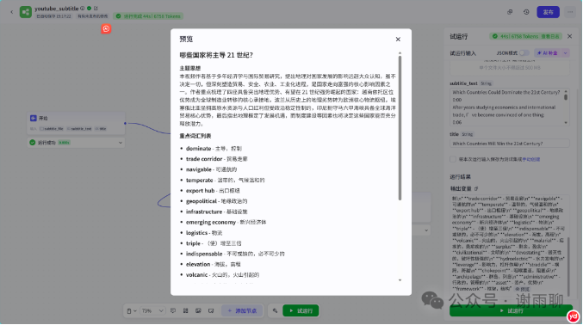
Task: Expand the 运行成功 result row chevron
Action: (x=121, y=143)
